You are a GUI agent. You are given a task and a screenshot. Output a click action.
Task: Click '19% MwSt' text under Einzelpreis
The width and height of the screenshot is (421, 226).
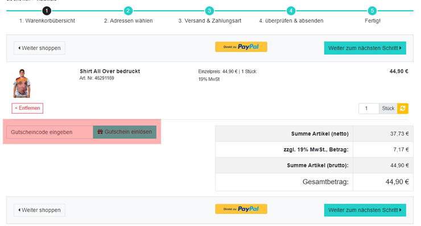[209, 79]
